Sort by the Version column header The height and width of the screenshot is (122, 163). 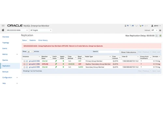click(x=156, y=57)
